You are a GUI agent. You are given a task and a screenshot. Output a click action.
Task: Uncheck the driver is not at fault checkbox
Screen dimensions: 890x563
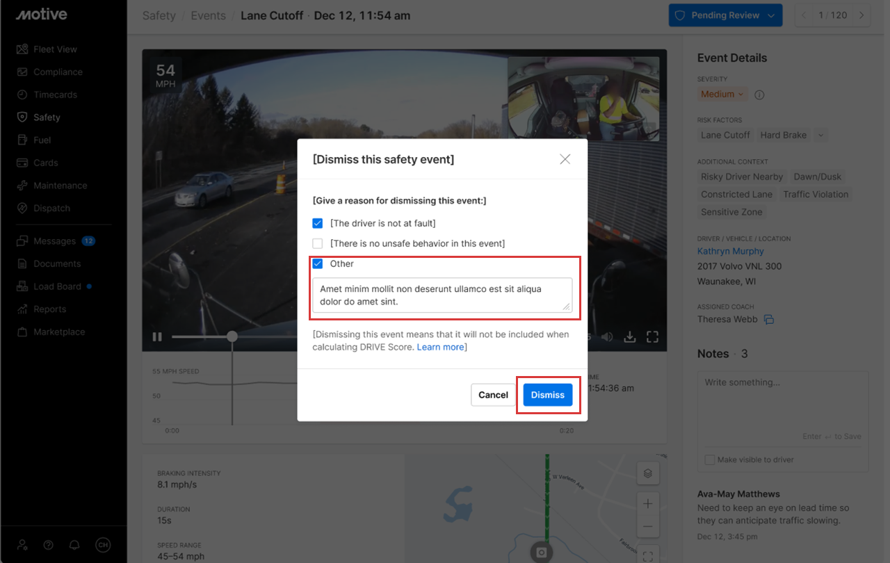click(x=318, y=223)
